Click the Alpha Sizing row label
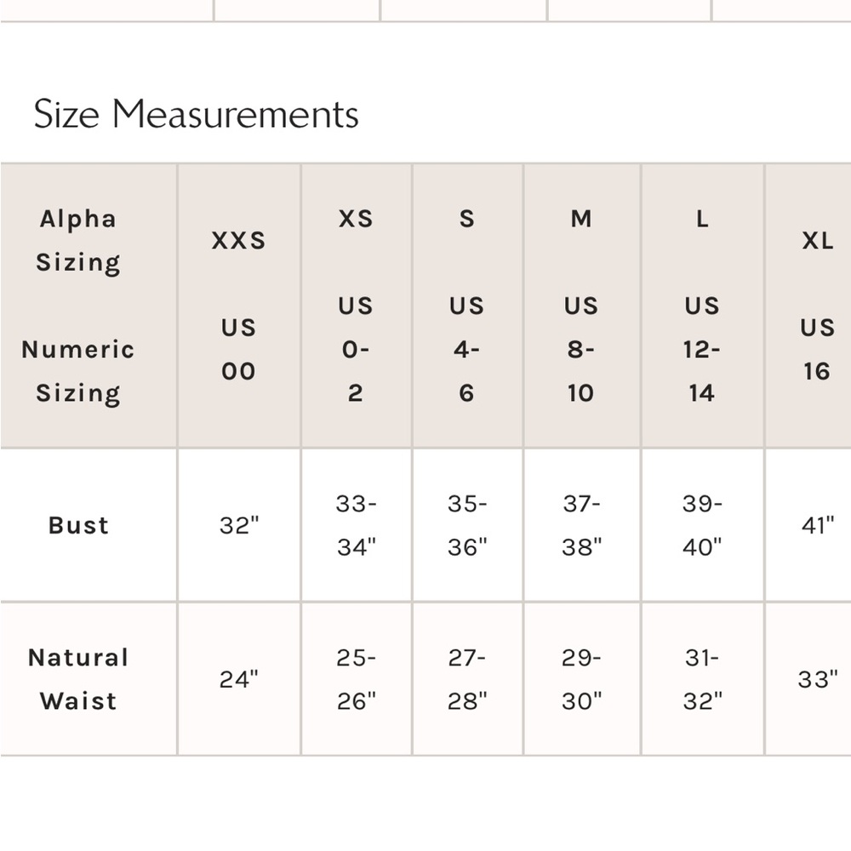The width and height of the screenshot is (851, 851). [x=78, y=241]
